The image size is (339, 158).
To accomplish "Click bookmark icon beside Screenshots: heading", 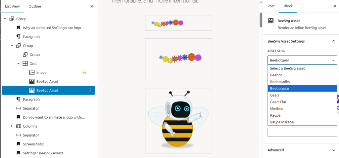I will click(x=19, y=144).
